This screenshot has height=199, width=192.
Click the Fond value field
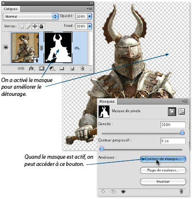[x=81, y=26]
